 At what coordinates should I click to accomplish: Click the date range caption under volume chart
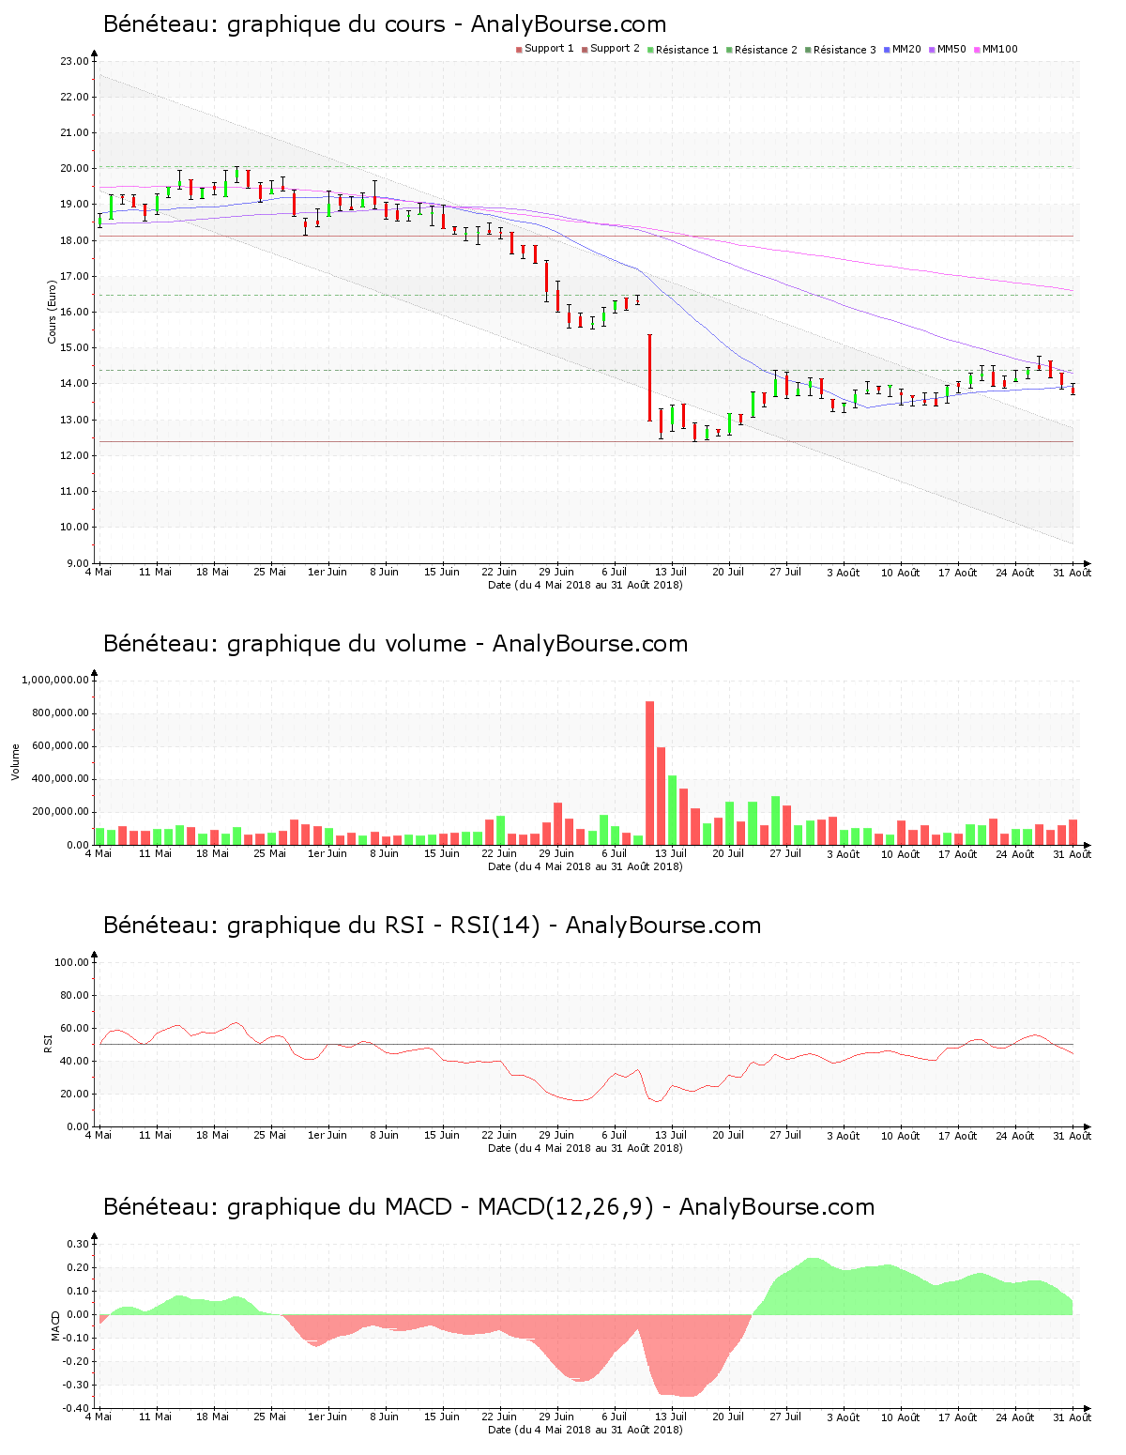click(x=586, y=866)
